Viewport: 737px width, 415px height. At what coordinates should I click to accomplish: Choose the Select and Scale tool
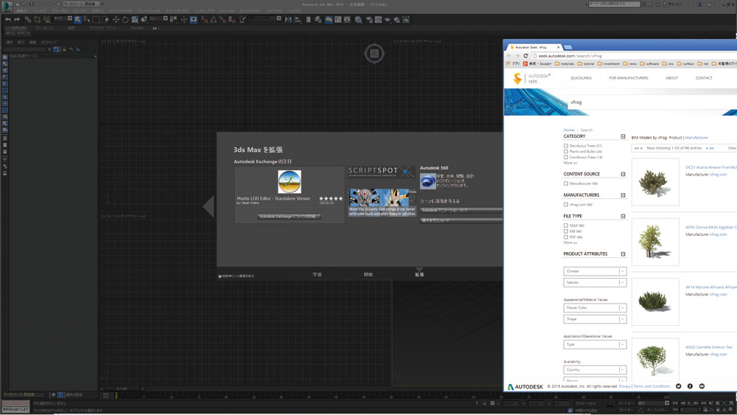[135, 20]
